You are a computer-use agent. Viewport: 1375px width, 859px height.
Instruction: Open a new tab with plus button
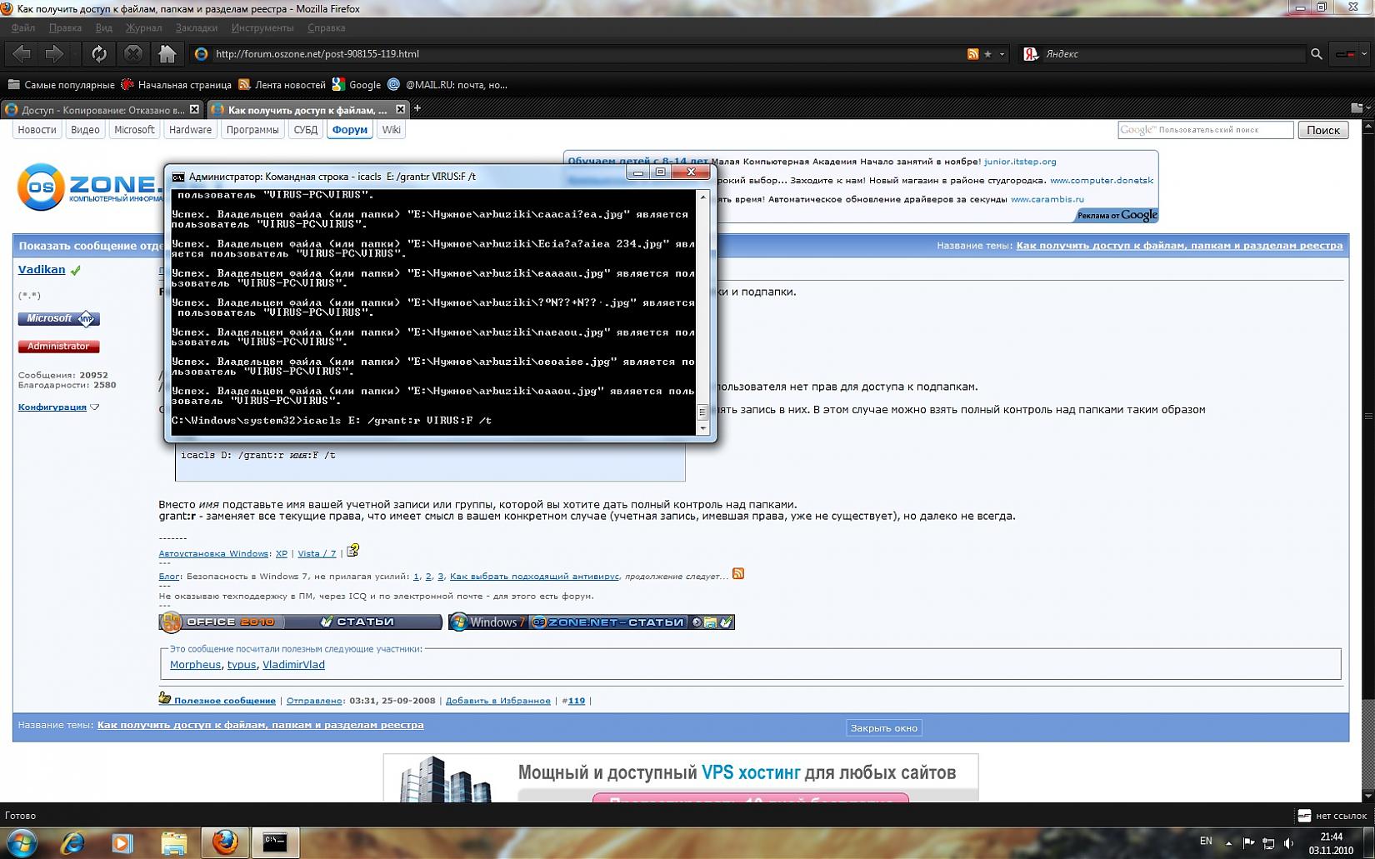pos(417,108)
